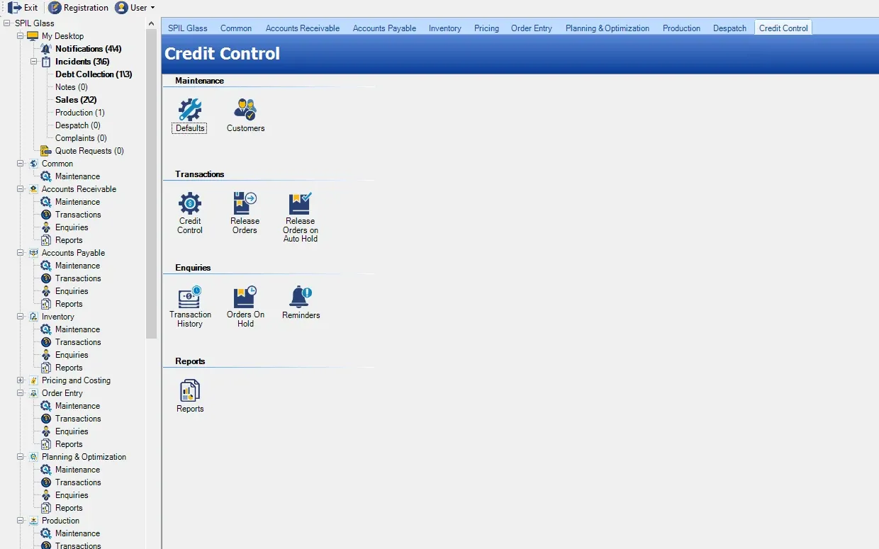Viewport: 879px width, 549px height.
Task: Open Enquiries under Accounts Payable
Action: 72,291
